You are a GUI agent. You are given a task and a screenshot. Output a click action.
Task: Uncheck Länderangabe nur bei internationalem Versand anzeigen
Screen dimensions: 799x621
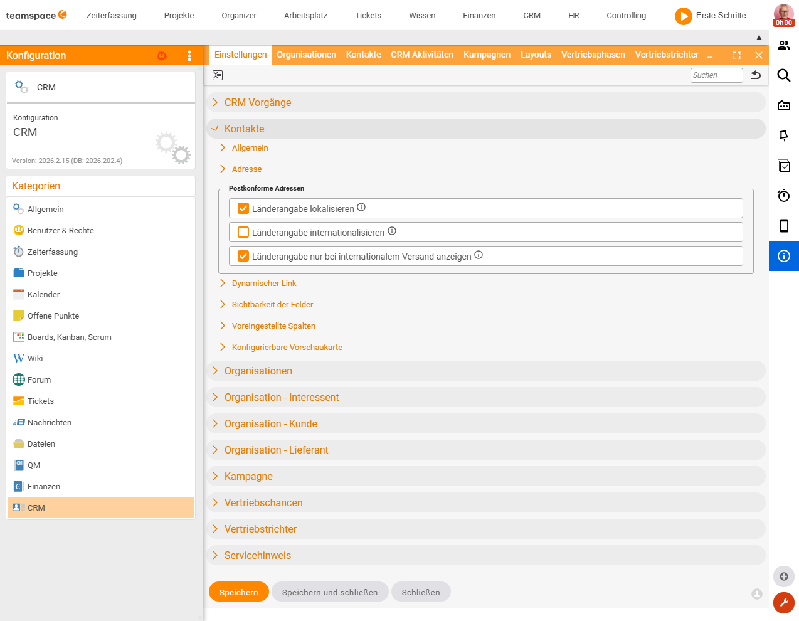tap(243, 256)
